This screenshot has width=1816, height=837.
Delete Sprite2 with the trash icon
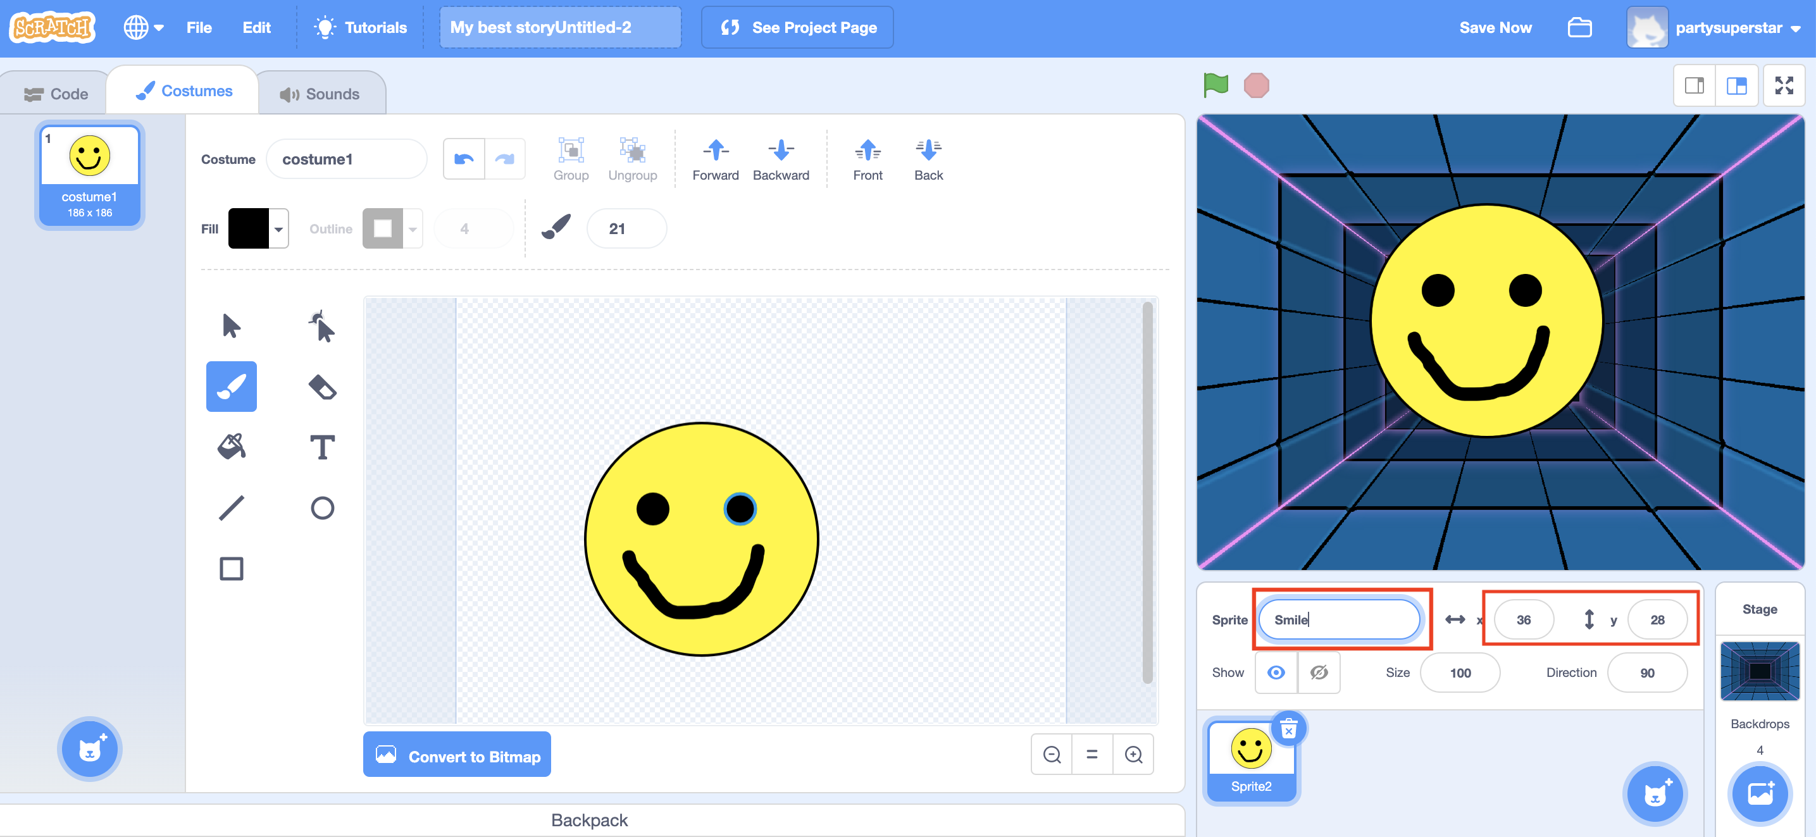1288,728
